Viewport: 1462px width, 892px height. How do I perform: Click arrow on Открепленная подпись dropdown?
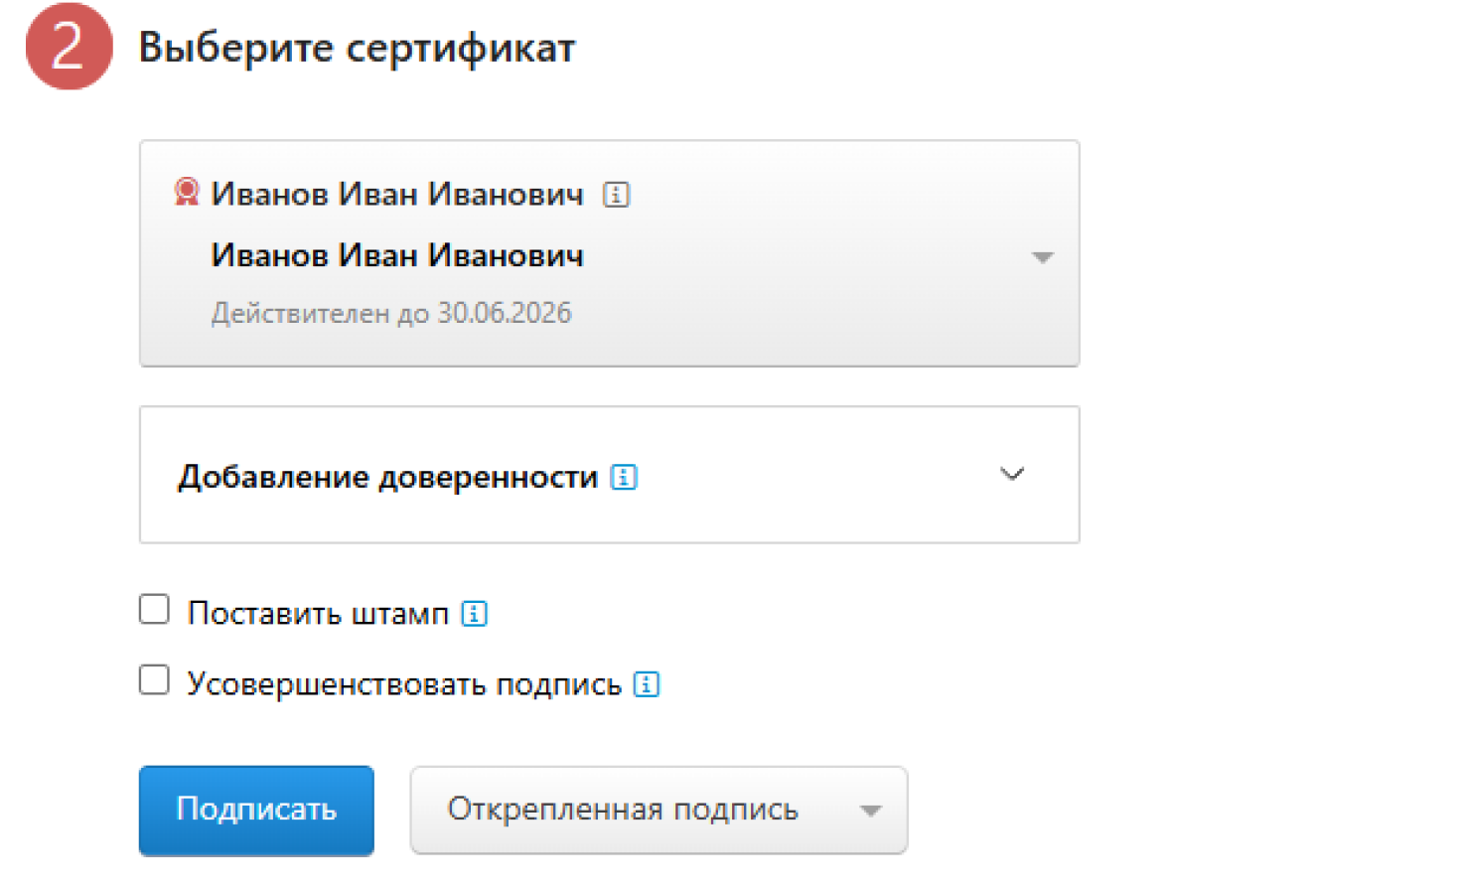click(x=870, y=811)
